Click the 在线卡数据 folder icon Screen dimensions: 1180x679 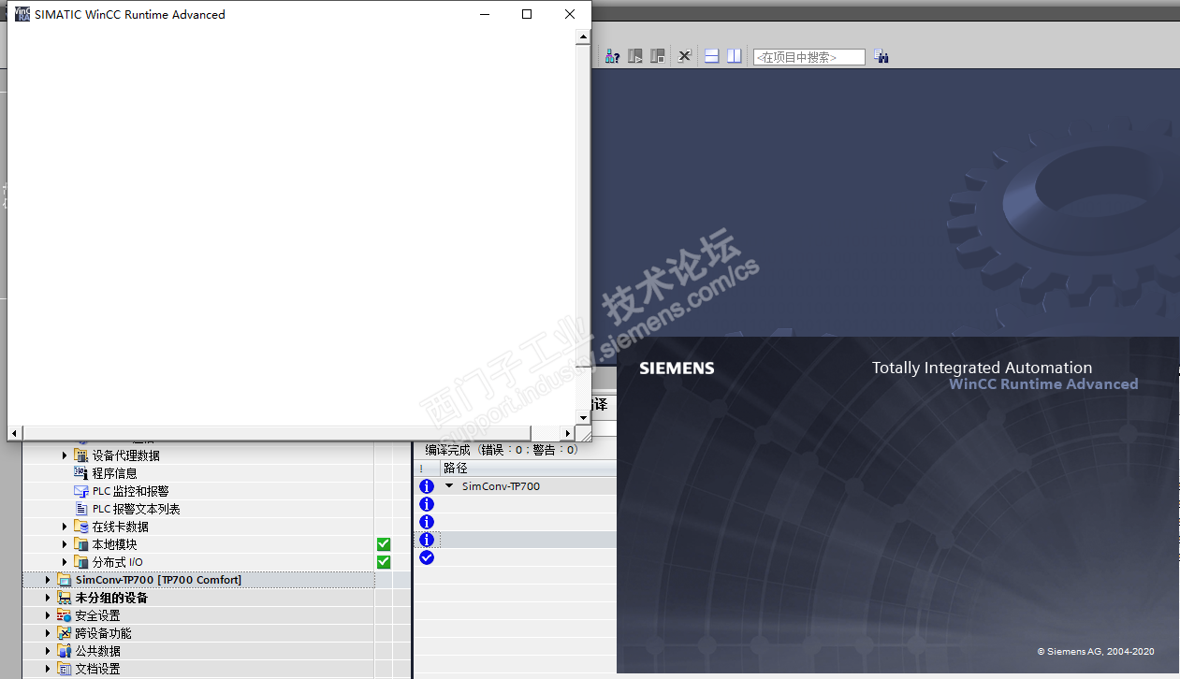click(x=81, y=527)
